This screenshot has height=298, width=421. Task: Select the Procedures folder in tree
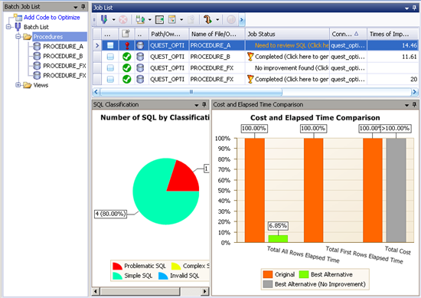(48, 37)
